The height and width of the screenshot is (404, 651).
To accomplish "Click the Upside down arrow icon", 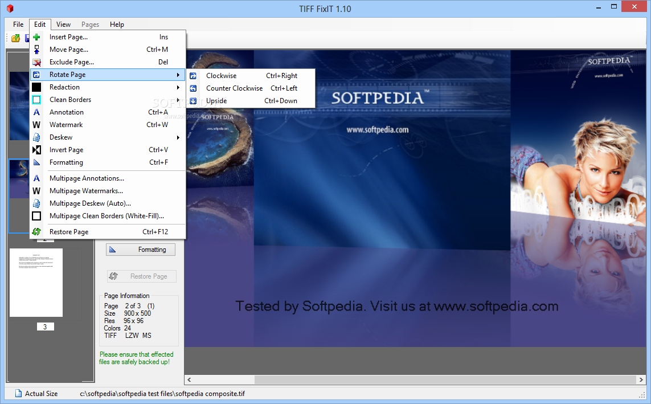I will (x=193, y=101).
